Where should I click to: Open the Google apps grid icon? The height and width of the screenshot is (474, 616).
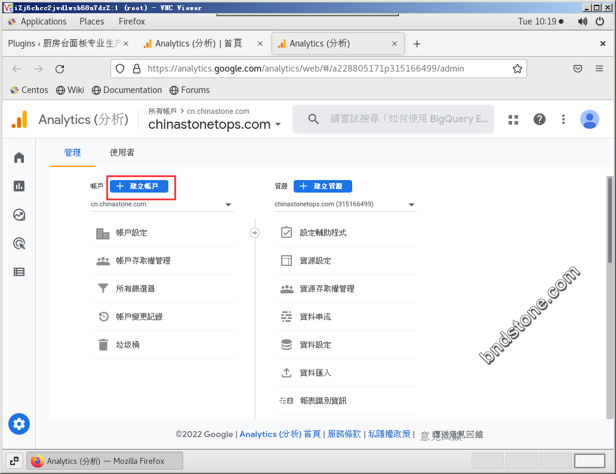(x=513, y=119)
